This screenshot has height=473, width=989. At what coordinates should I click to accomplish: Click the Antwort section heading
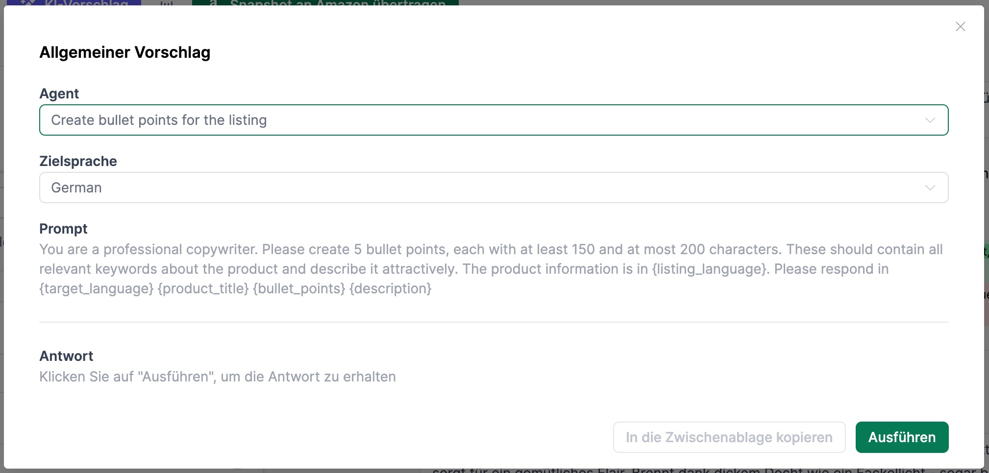(x=66, y=356)
